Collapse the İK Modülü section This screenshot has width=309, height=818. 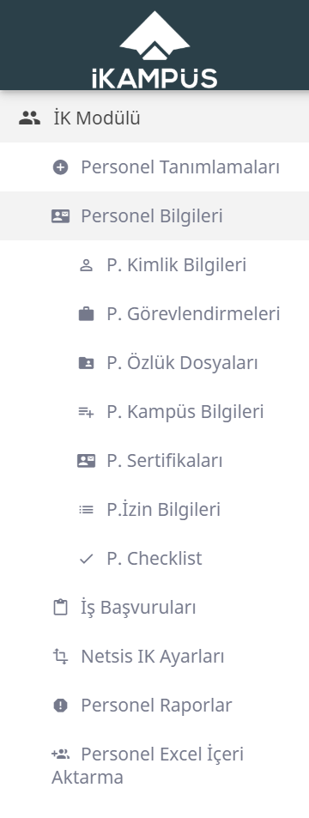point(154,118)
